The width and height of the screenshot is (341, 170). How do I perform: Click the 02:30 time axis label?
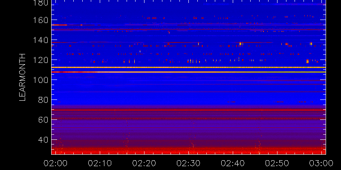coord(188,163)
